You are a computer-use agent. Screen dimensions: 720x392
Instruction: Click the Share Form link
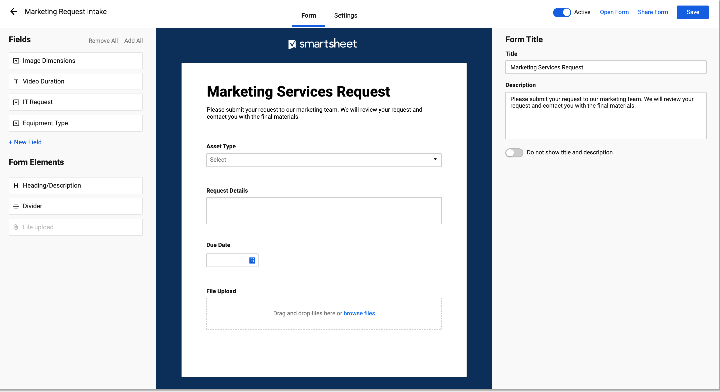[x=652, y=12]
